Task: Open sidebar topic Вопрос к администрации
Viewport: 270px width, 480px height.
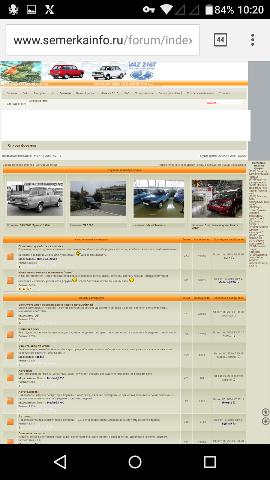Action: pos(259,174)
